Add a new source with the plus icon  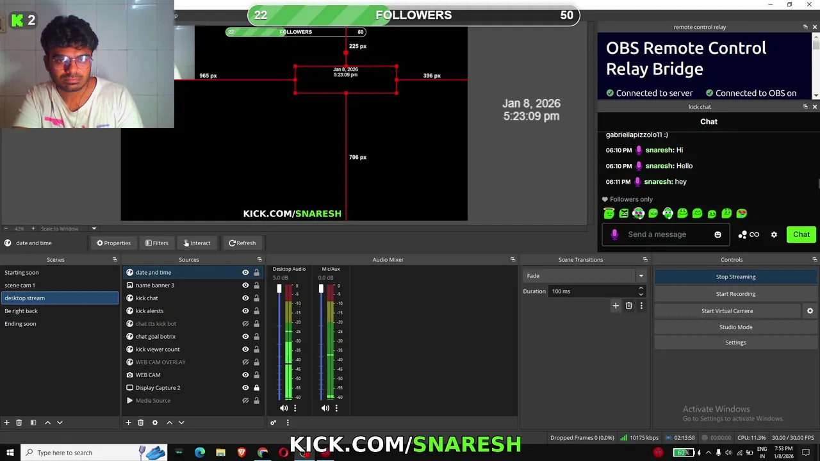pos(128,423)
